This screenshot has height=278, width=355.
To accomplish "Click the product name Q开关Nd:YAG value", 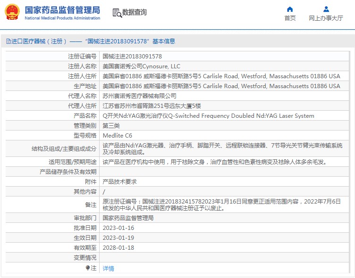I will click(x=208, y=116).
